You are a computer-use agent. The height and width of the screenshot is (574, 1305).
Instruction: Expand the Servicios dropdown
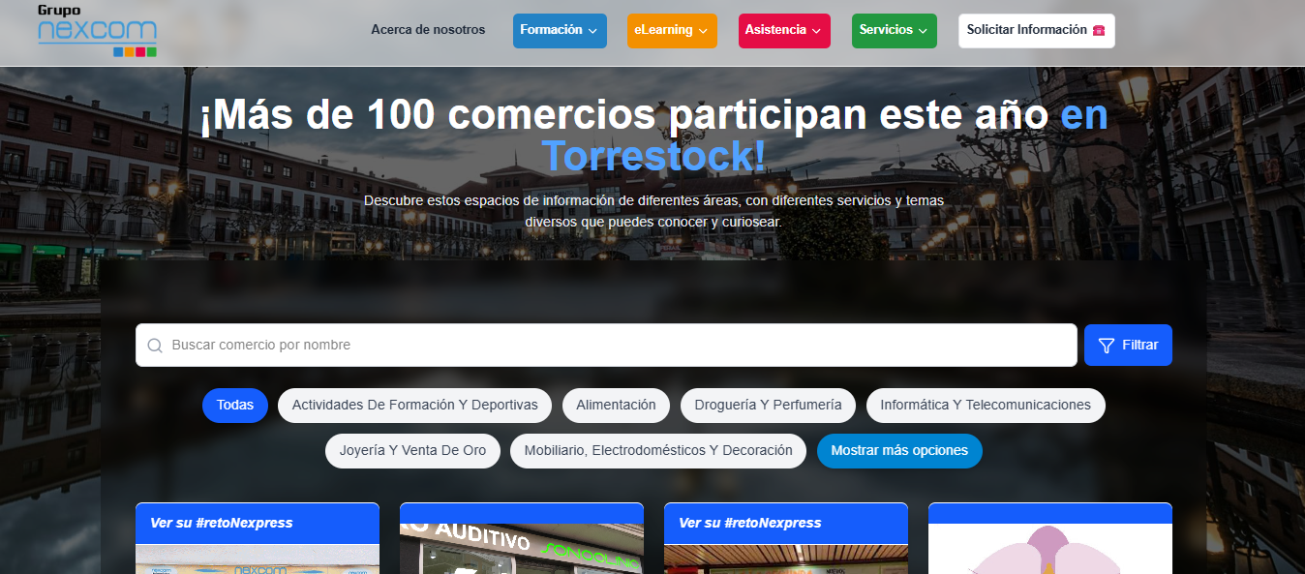point(895,30)
